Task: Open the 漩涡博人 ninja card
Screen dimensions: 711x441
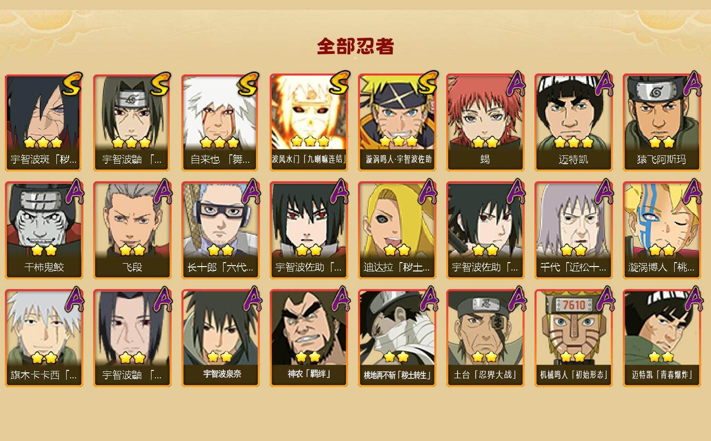Action: point(661,230)
